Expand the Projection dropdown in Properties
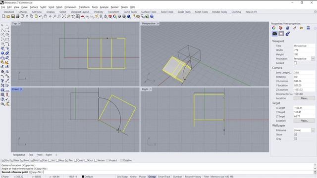Image resolution: width=317 pixels, height=178 pixels. [313, 59]
